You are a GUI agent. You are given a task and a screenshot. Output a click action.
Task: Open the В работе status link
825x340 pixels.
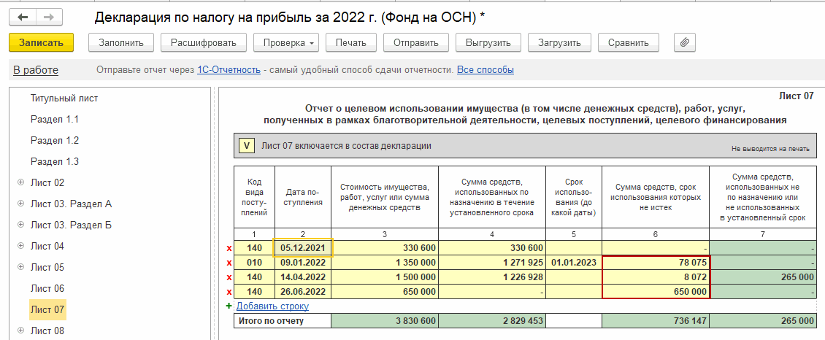pos(36,70)
